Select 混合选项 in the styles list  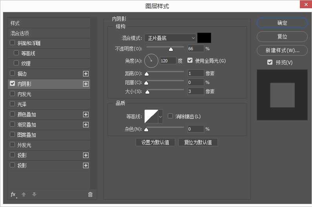(20, 33)
